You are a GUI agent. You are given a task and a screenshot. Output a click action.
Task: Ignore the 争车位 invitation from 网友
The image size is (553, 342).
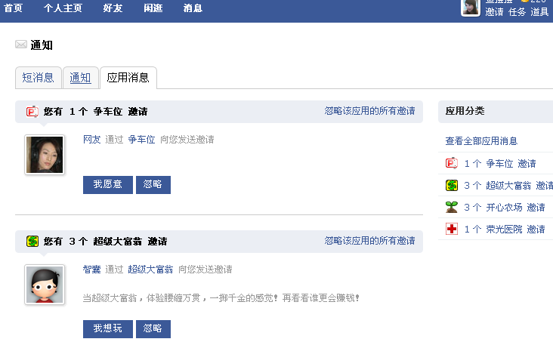coord(153,185)
